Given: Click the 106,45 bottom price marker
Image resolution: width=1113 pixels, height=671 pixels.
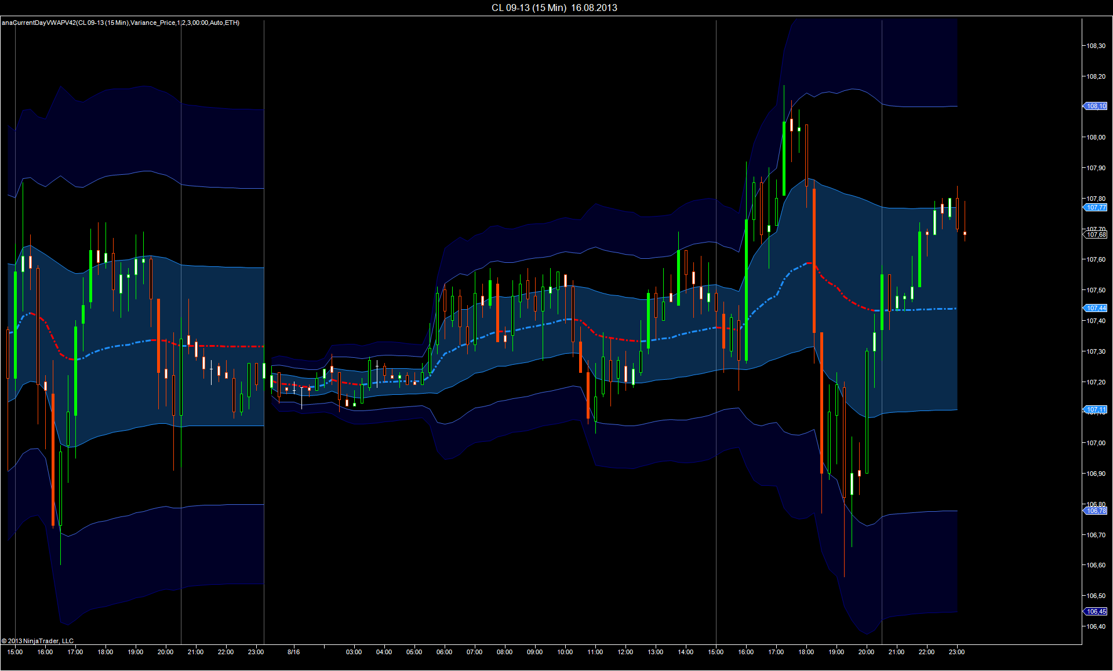Looking at the screenshot, I should pyautogui.click(x=1096, y=611).
